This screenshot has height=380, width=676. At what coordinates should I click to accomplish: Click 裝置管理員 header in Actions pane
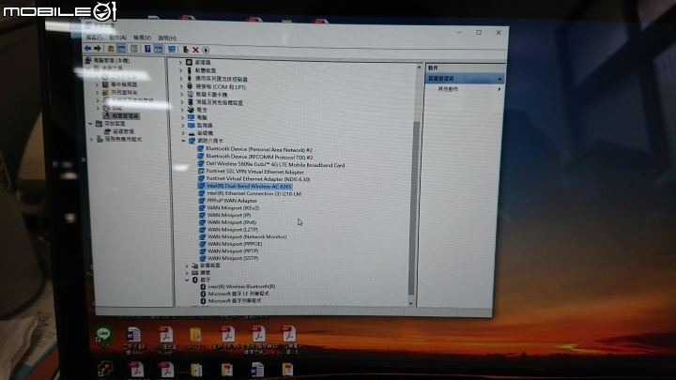click(465, 79)
